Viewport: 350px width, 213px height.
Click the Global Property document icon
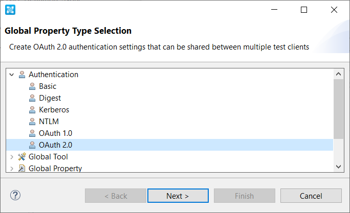[x=21, y=168]
